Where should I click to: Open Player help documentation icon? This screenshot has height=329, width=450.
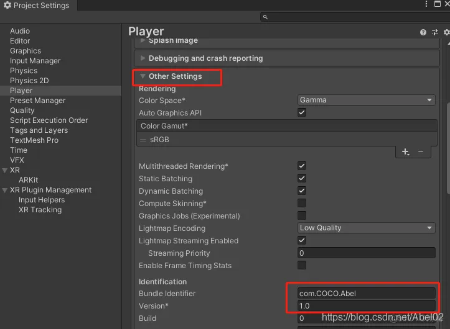tap(423, 32)
